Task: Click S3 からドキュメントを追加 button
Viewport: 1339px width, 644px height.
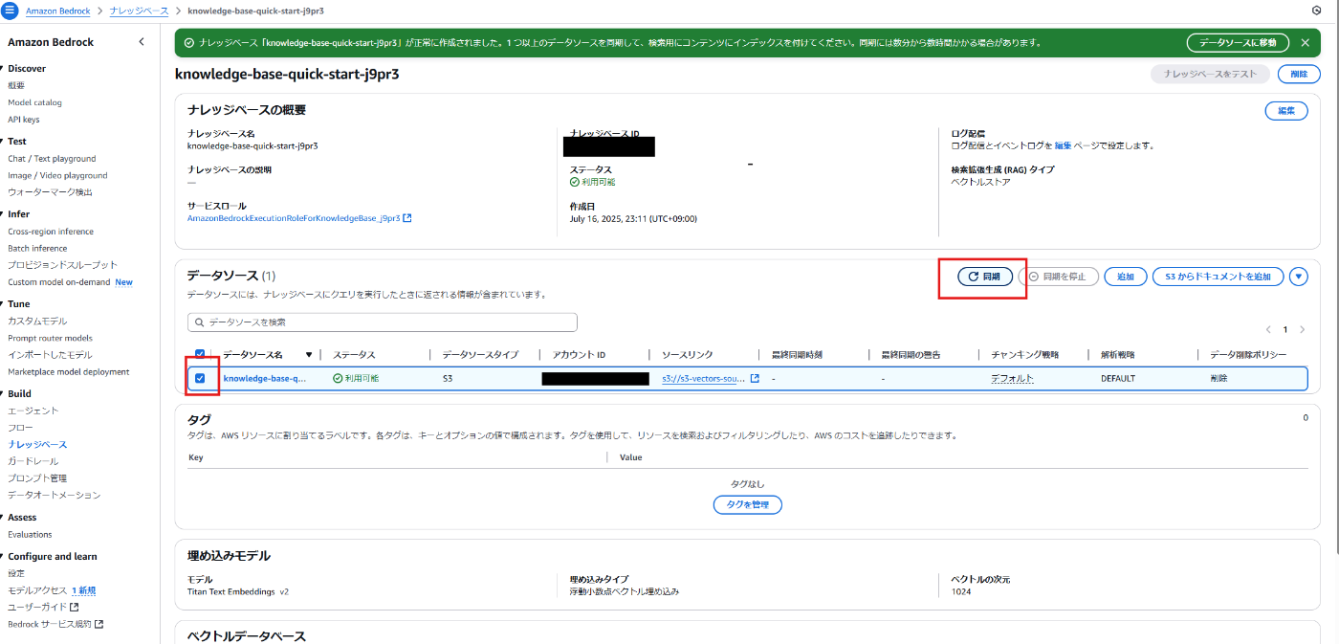Action: 1218,277
